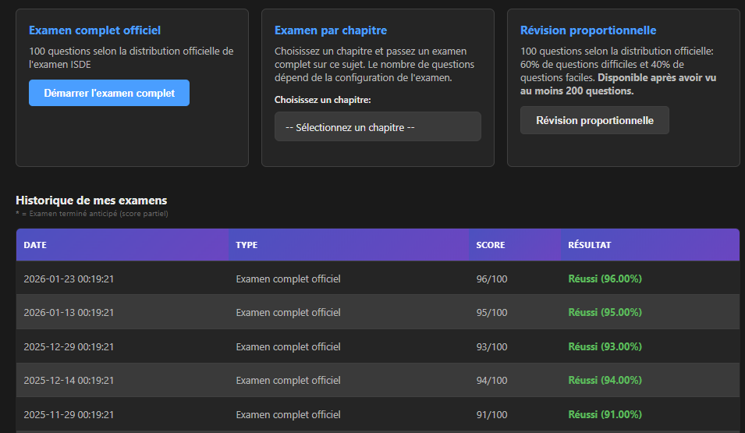Image resolution: width=745 pixels, height=433 pixels.
Task: Click the Réussi (91.00%) result
Action: coord(605,415)
